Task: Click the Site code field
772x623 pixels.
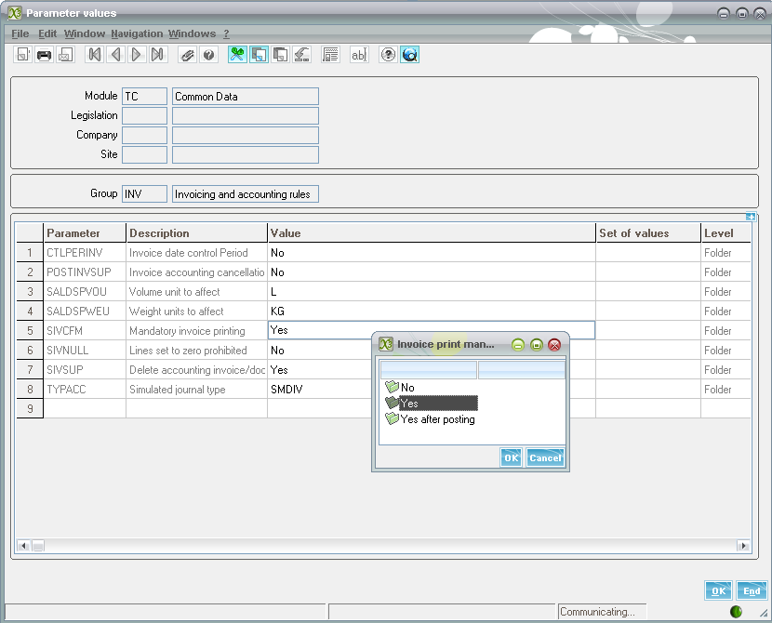Action: (x=145, y=154)
